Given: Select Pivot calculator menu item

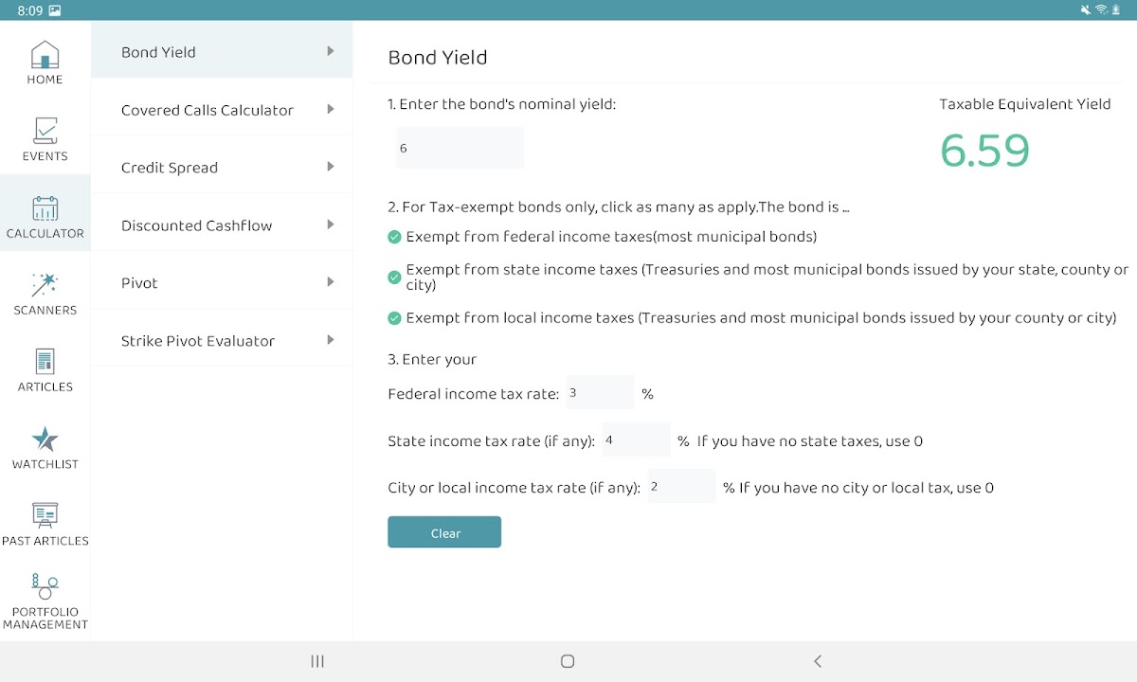Looking at the screenshot, I should [x=222, y=283].
